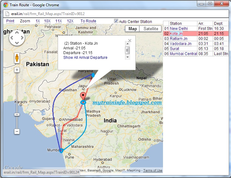Click the New Delhi route endpoint marker
The width and height of the screenshot is (231, 178).
pos(93,75)
